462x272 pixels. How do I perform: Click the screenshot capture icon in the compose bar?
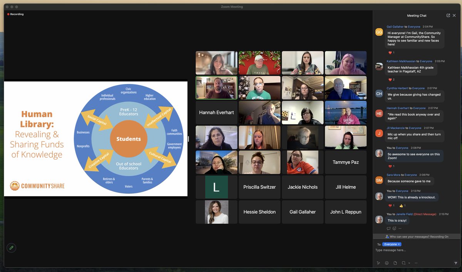point(403,263)
